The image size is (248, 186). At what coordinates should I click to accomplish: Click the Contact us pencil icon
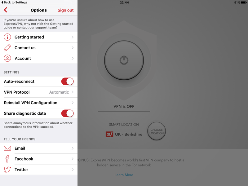pyautogui.click(x=7, y=48)
